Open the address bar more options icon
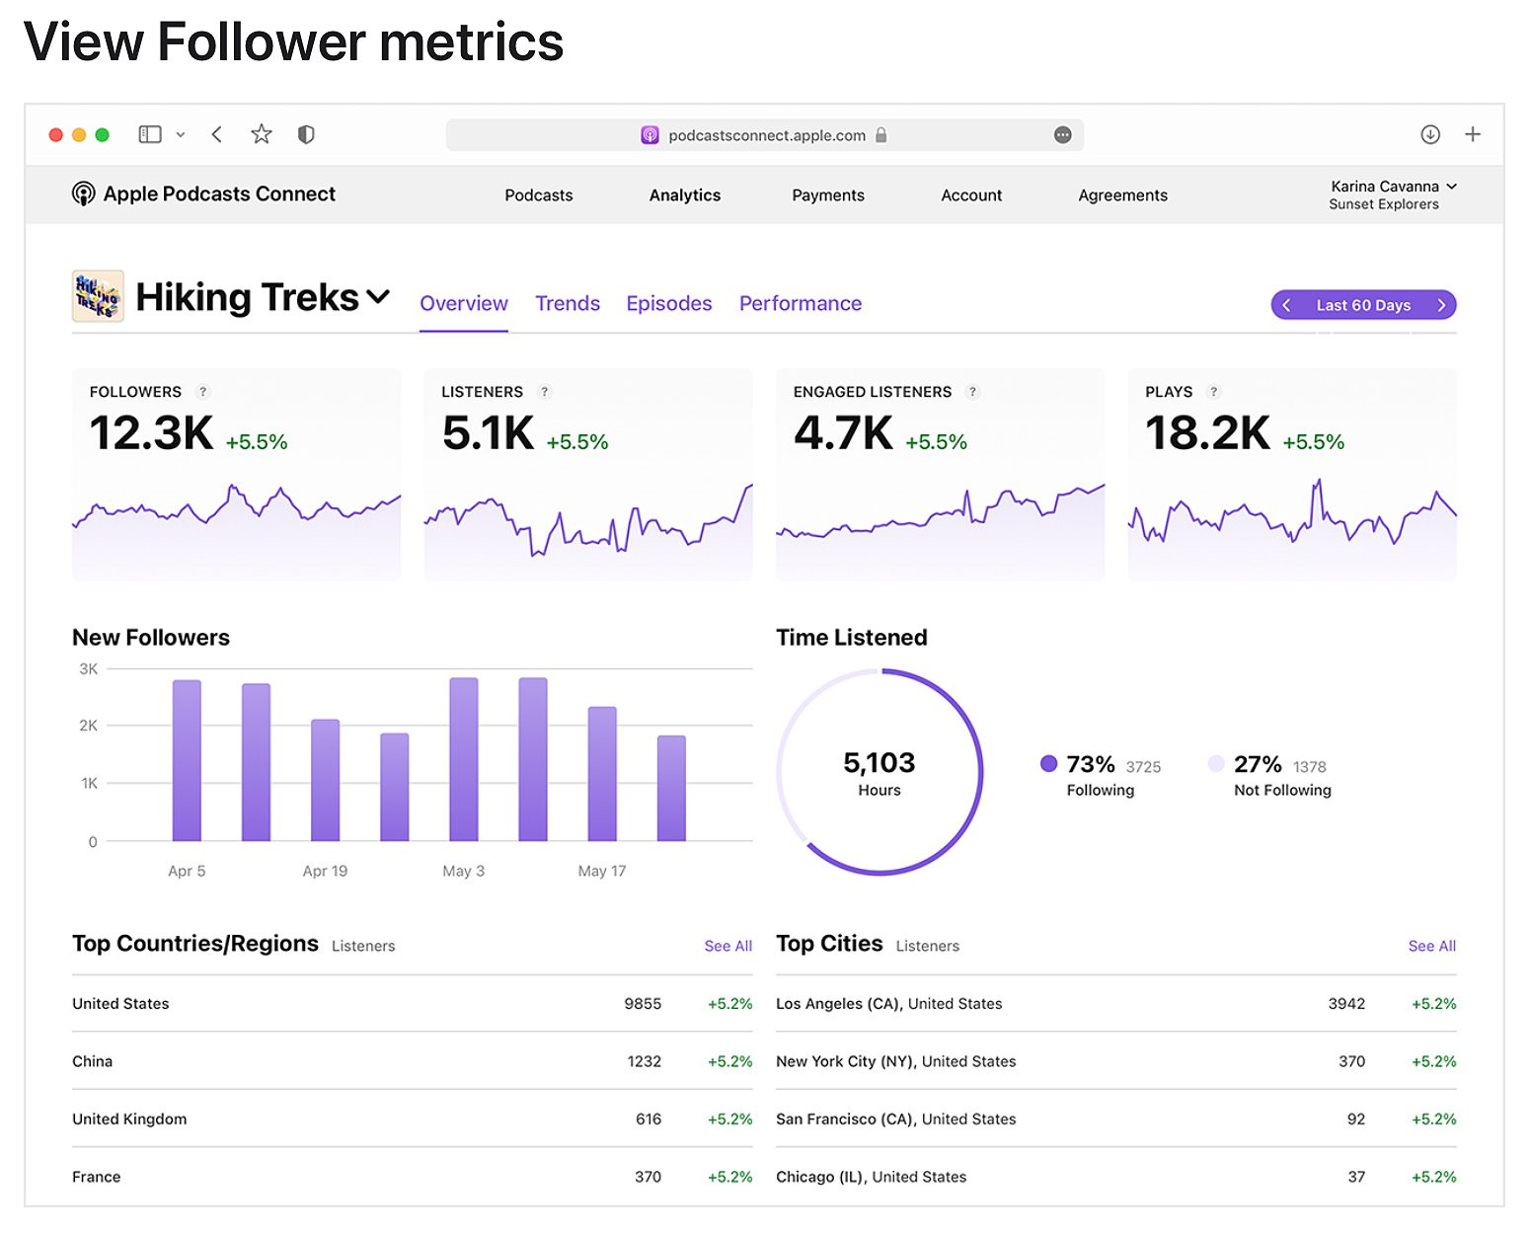Viewport: 1530px width, 1234px height. click(1062, 135)
